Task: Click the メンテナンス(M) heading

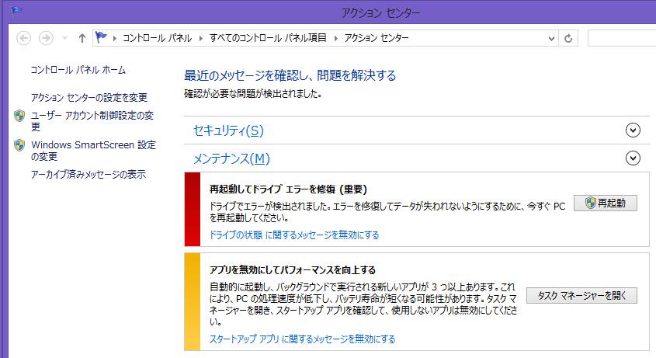Action: (231, 158)
